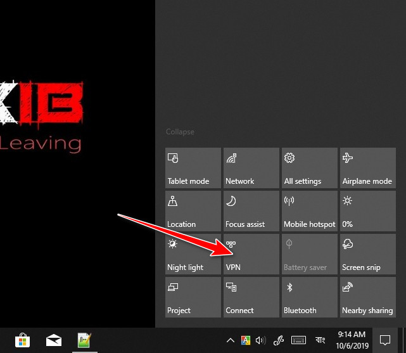Click the Battery saver tile
The image size is (406, 353).
[x=310, y=254]
